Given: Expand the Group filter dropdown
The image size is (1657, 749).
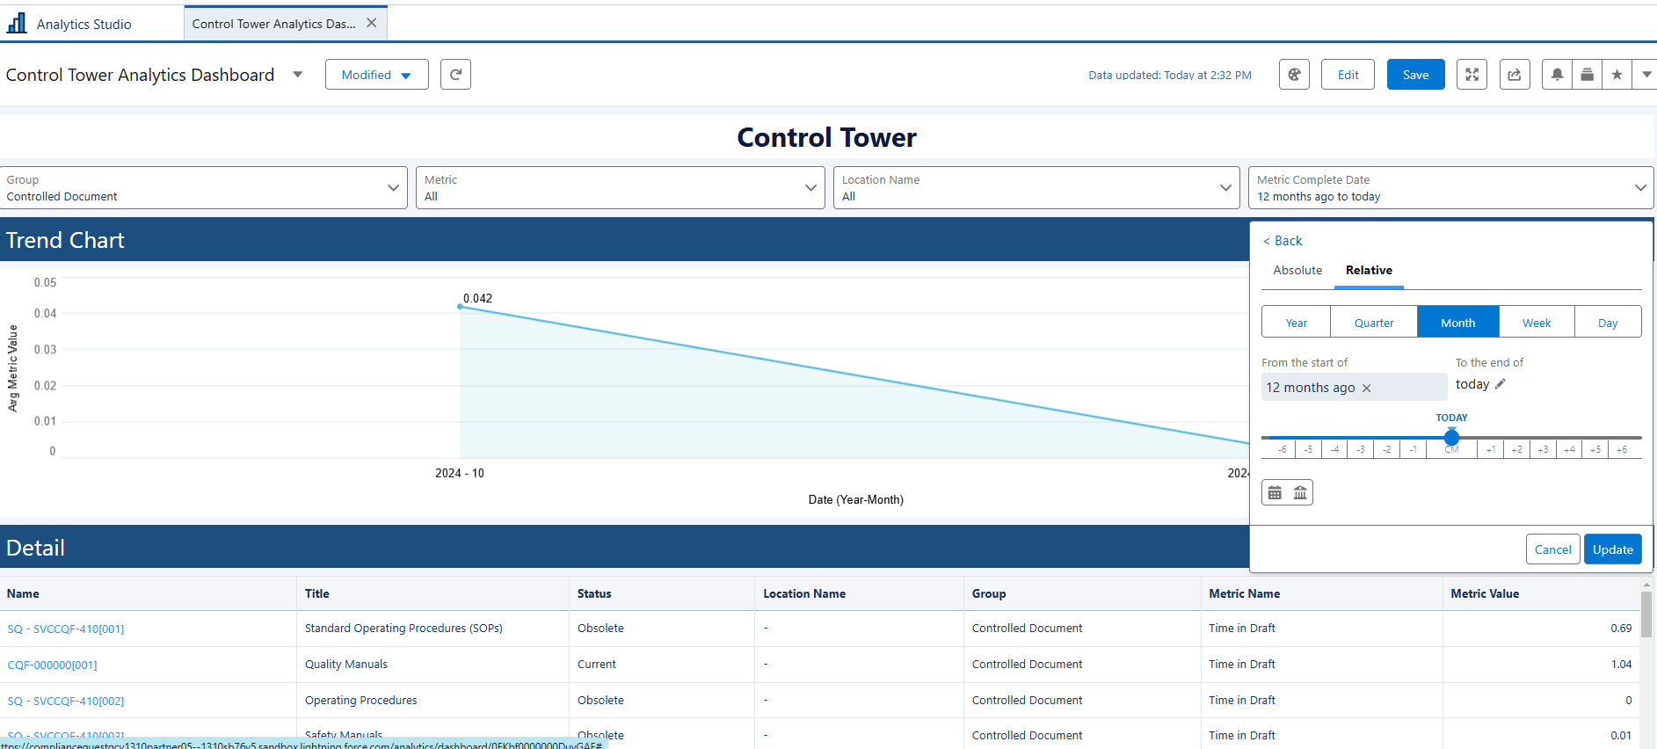Looking at the screenshot, I should coord(393,188).
